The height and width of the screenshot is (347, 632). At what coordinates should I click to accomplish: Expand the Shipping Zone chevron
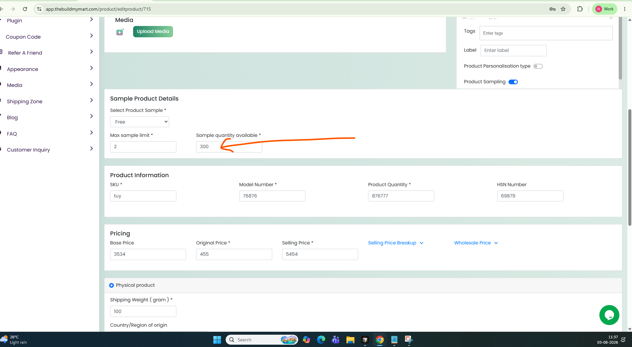[92, 100]
